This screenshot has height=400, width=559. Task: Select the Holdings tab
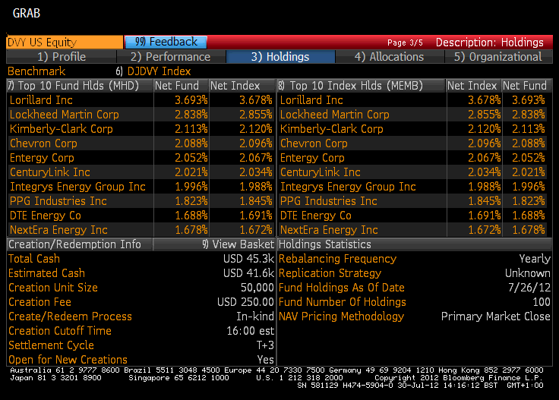(280, 57)
